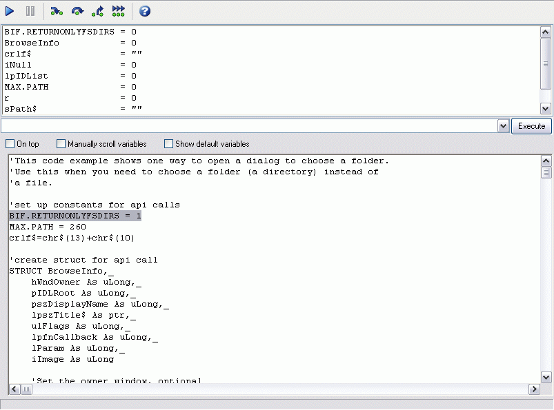Click the down arrow on the variables pane scrollbar

546,108
